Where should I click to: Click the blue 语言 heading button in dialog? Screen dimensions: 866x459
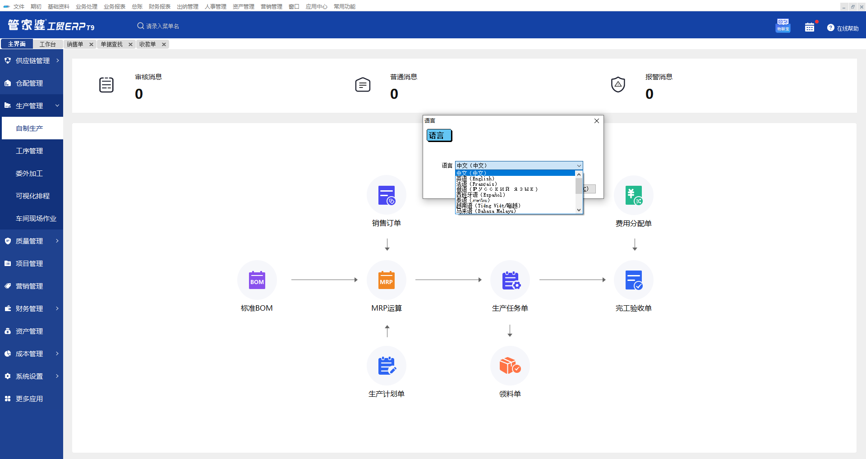pos(439,135)
